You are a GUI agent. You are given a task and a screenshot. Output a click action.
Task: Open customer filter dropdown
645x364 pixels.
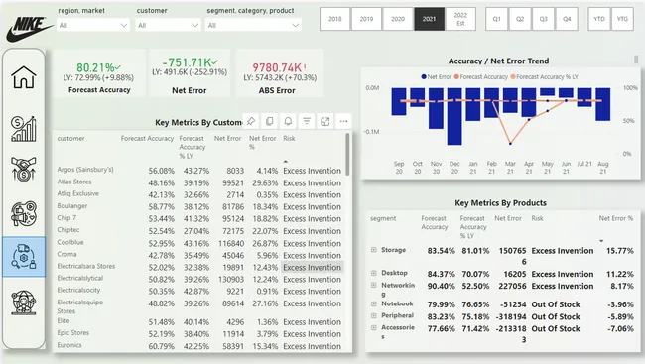(x=169, y=25)
